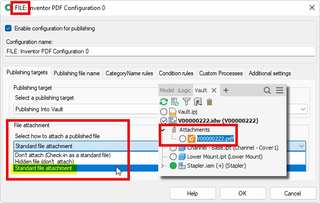This screenshot has width=320, height=203.
Task: Toggle Enable configuration for publishing checkbox
Action: [x=8, y=28]
